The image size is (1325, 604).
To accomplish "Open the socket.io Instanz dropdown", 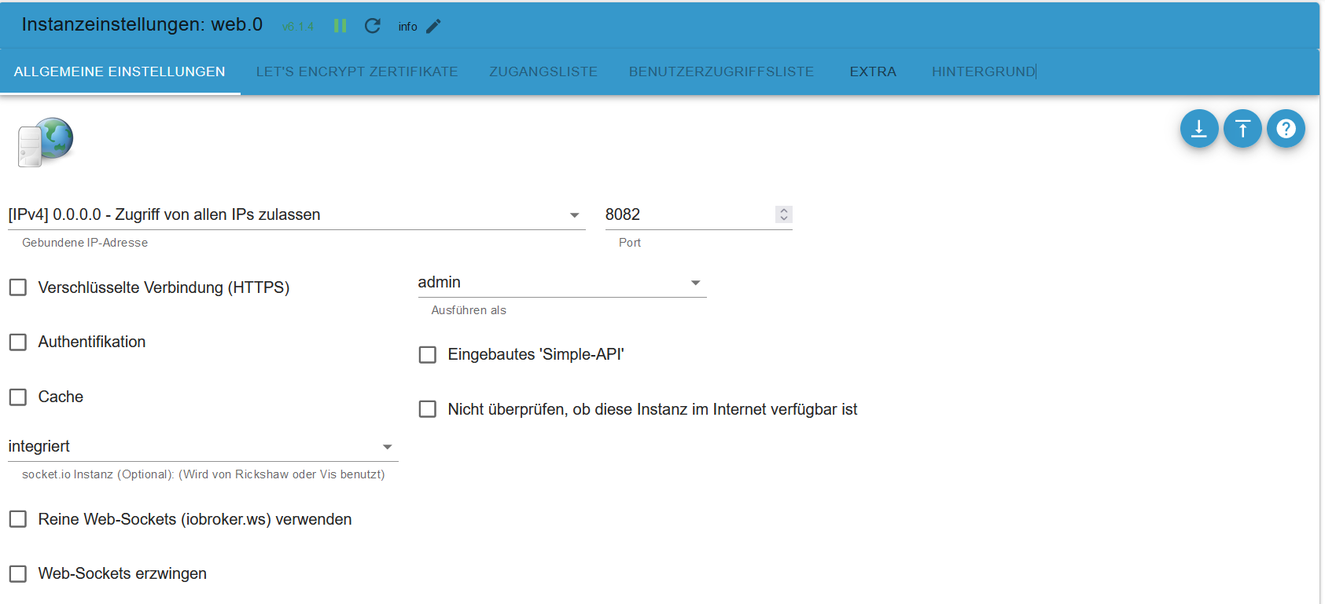I will 203,446.
